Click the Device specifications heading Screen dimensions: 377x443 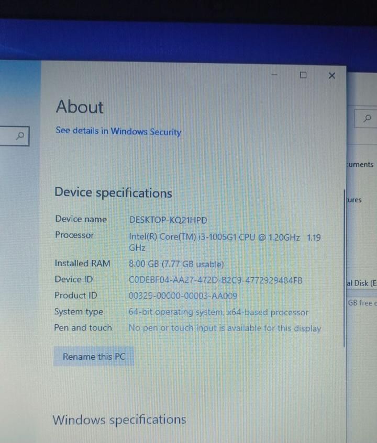click(113, 192)
